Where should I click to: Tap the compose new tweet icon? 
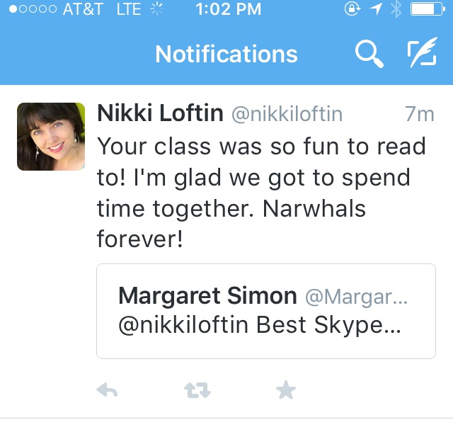click(422, 55)
